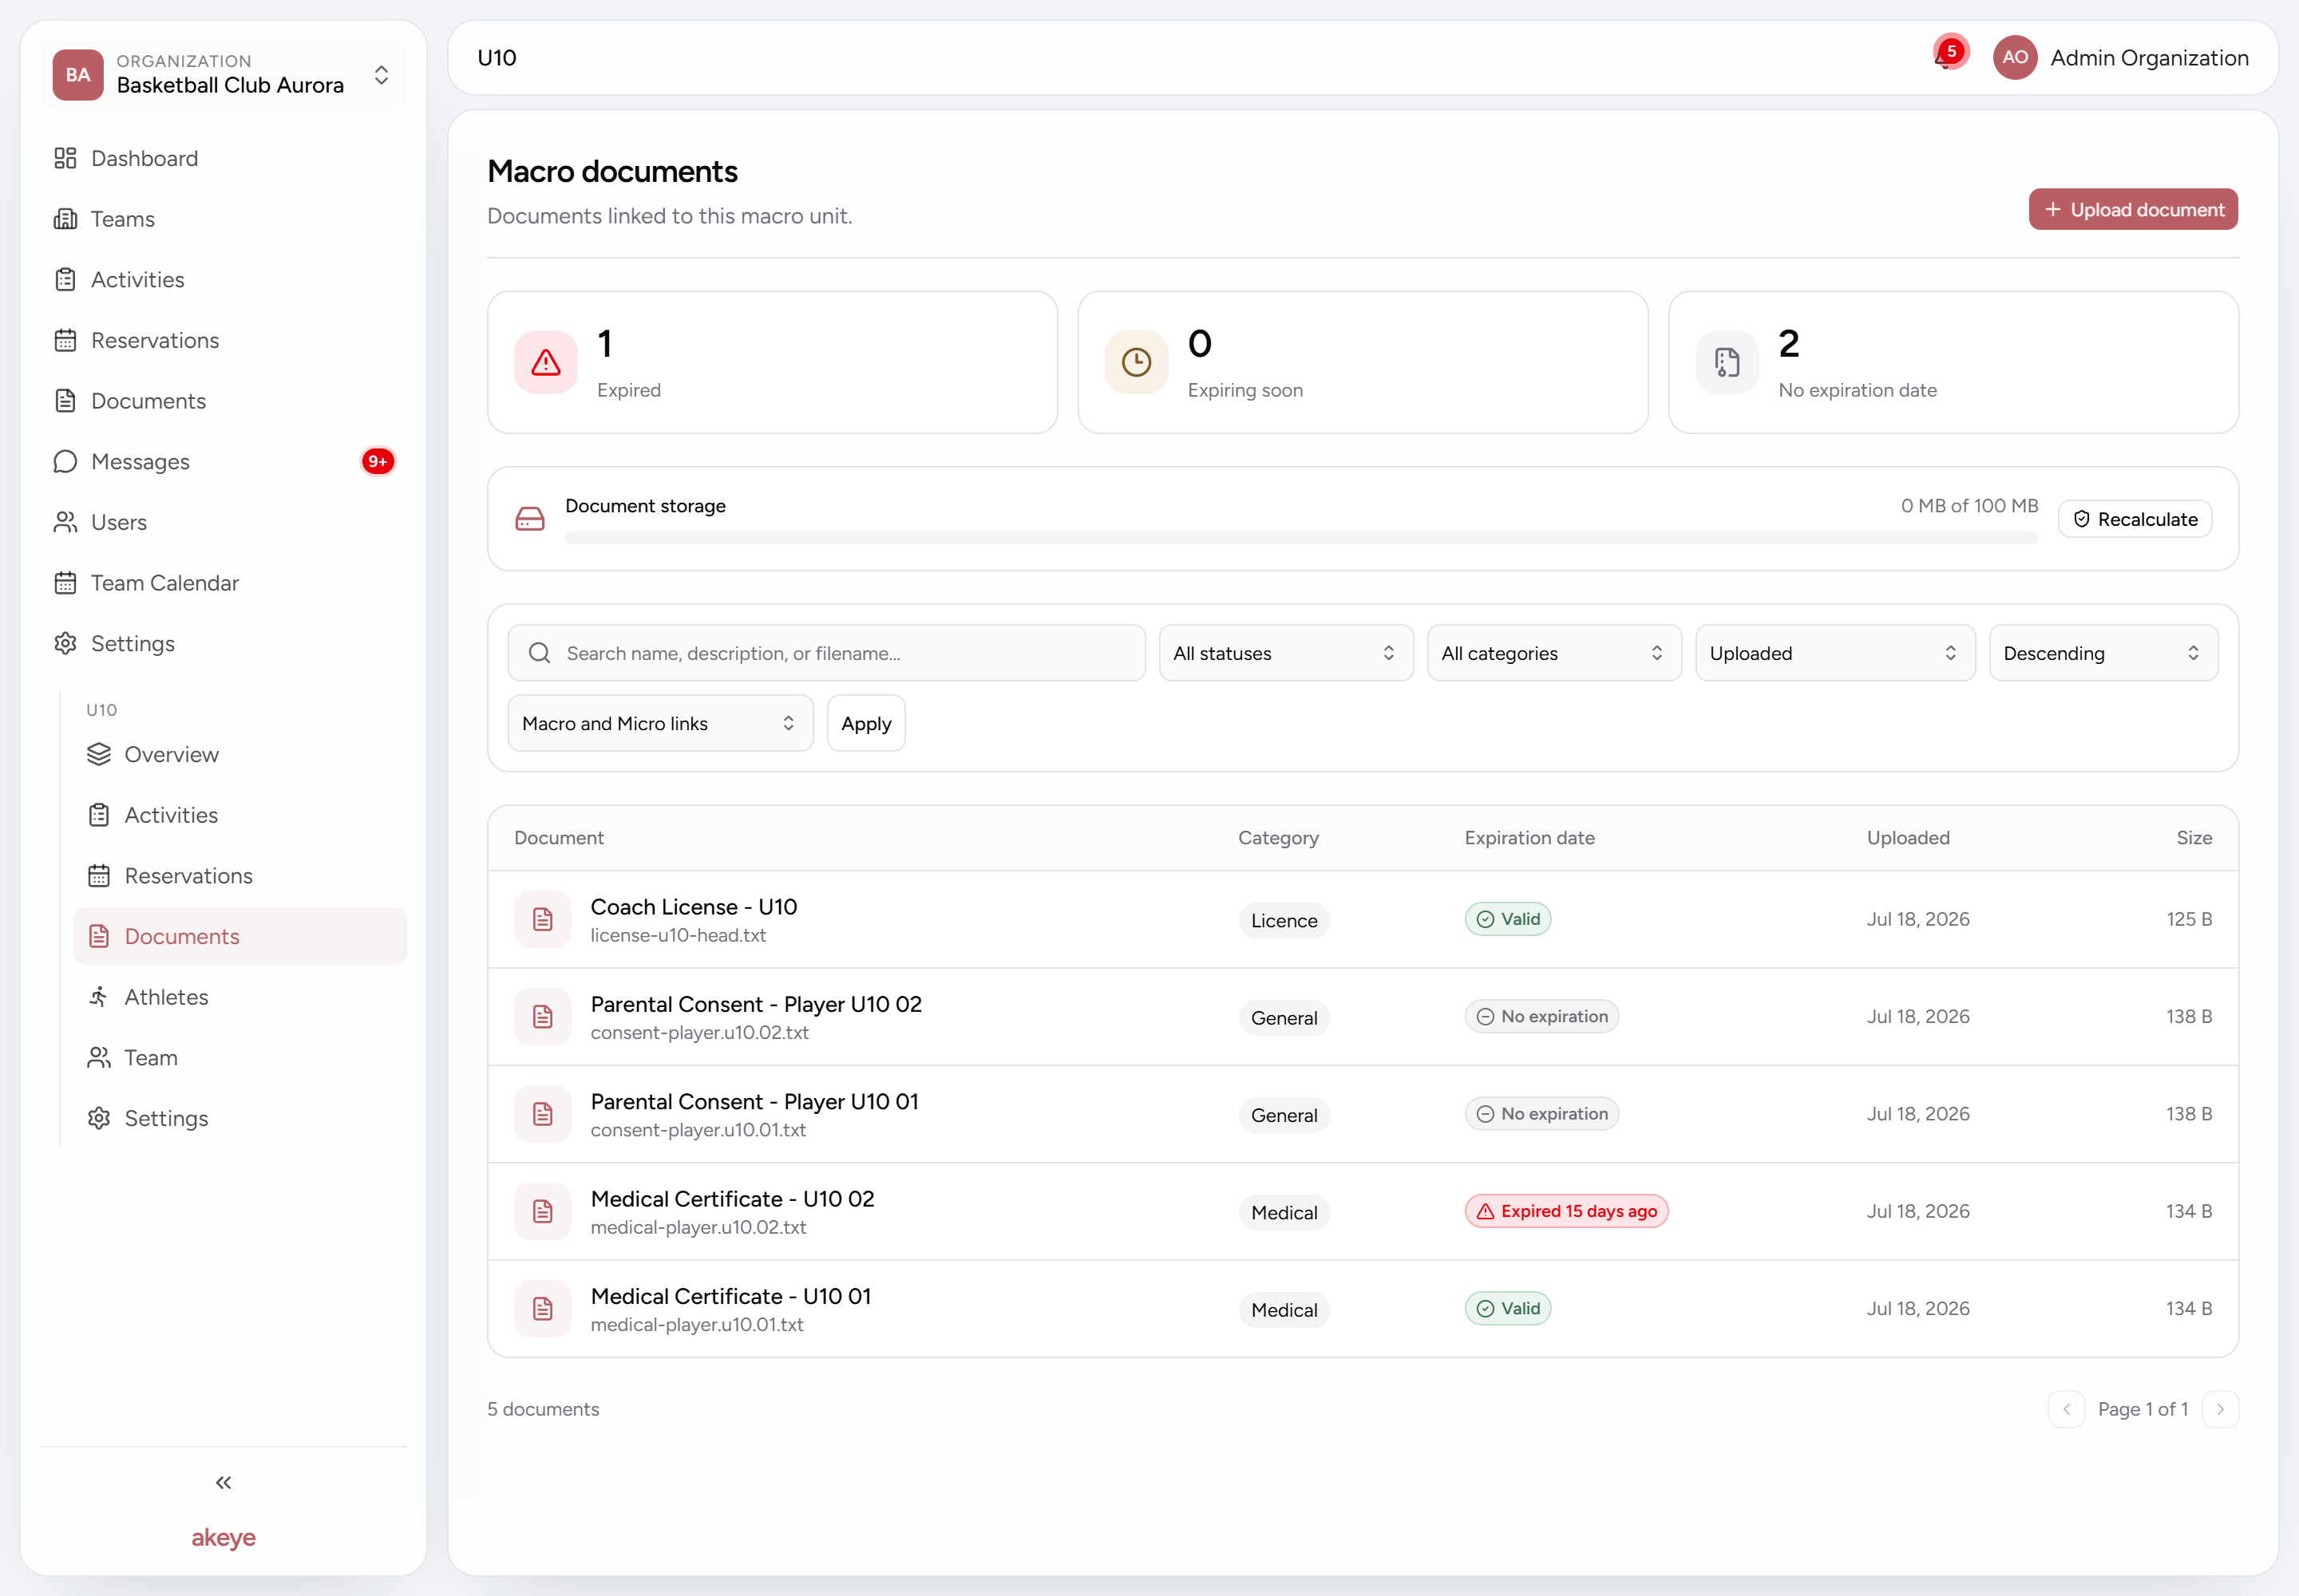Viewport: 2299px width, 1596px height.
Task: Click file icon of Parental Consent U10 01
Action: (x=542, y=1114)
